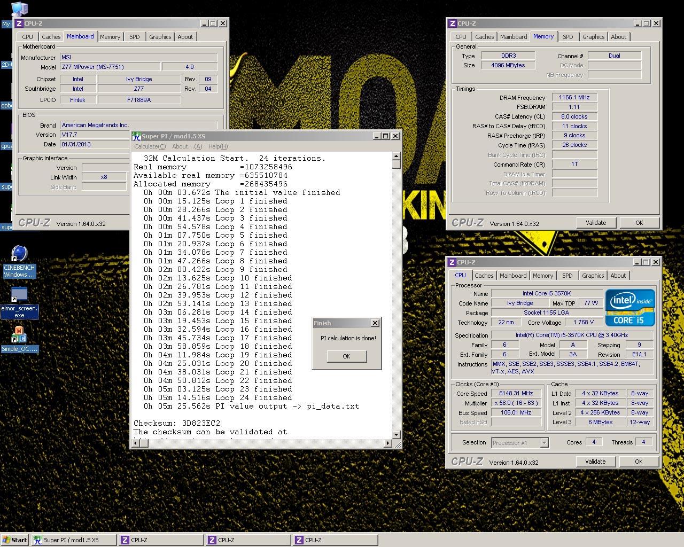Open SPD tab in Mainboard window

[135, 37]
